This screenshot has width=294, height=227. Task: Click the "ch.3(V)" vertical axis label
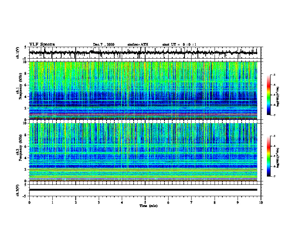pyautogui.click(x=18, y=191)
